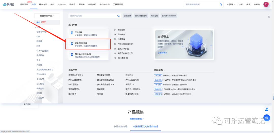Screen dimensions: 274x133
Task: Open 05 网站备案 in hot products
Action: click(120, 35)
